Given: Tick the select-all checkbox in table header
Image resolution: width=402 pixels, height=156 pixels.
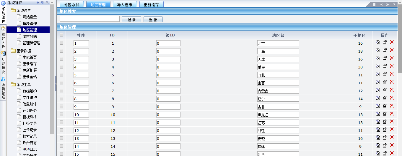Looking at the screenshot, I should [61, 35].
